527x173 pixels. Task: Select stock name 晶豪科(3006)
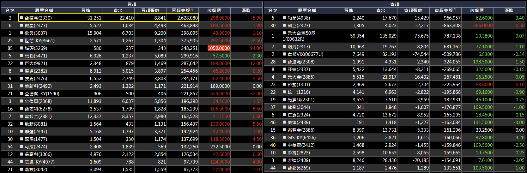click(38, 154)
